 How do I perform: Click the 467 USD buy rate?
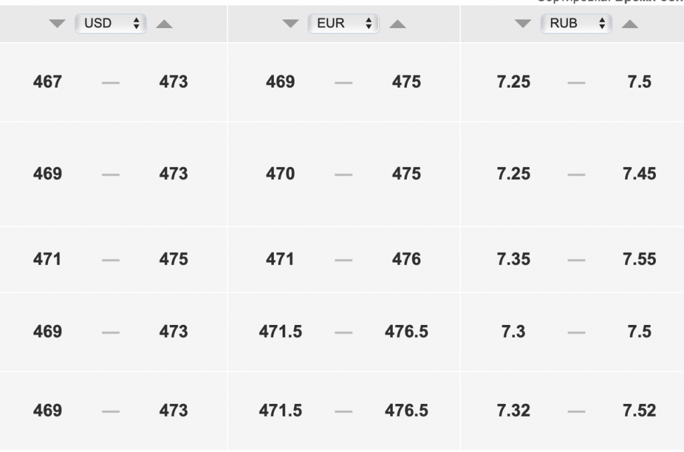point(47,82)
